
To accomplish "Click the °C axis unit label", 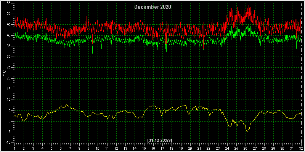I will [5, 73].
